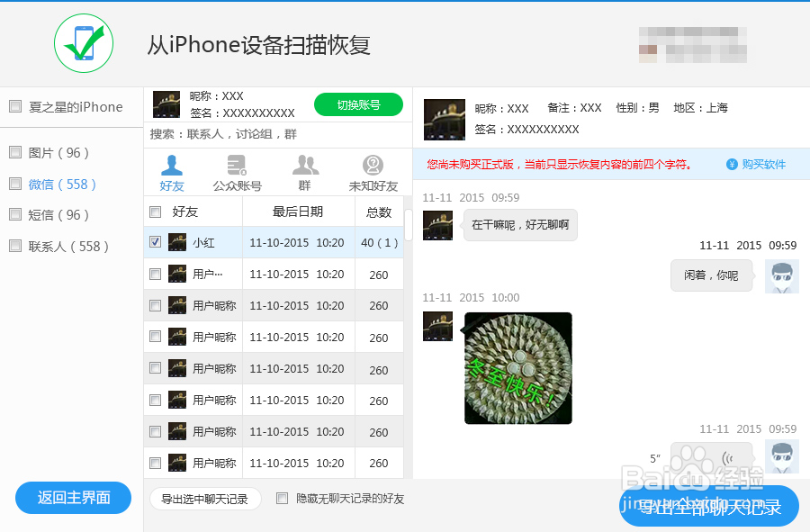The width and height of the screenshot is (810, 532).
Task: Select the 短信 (96) category
Action: [58, 215]
